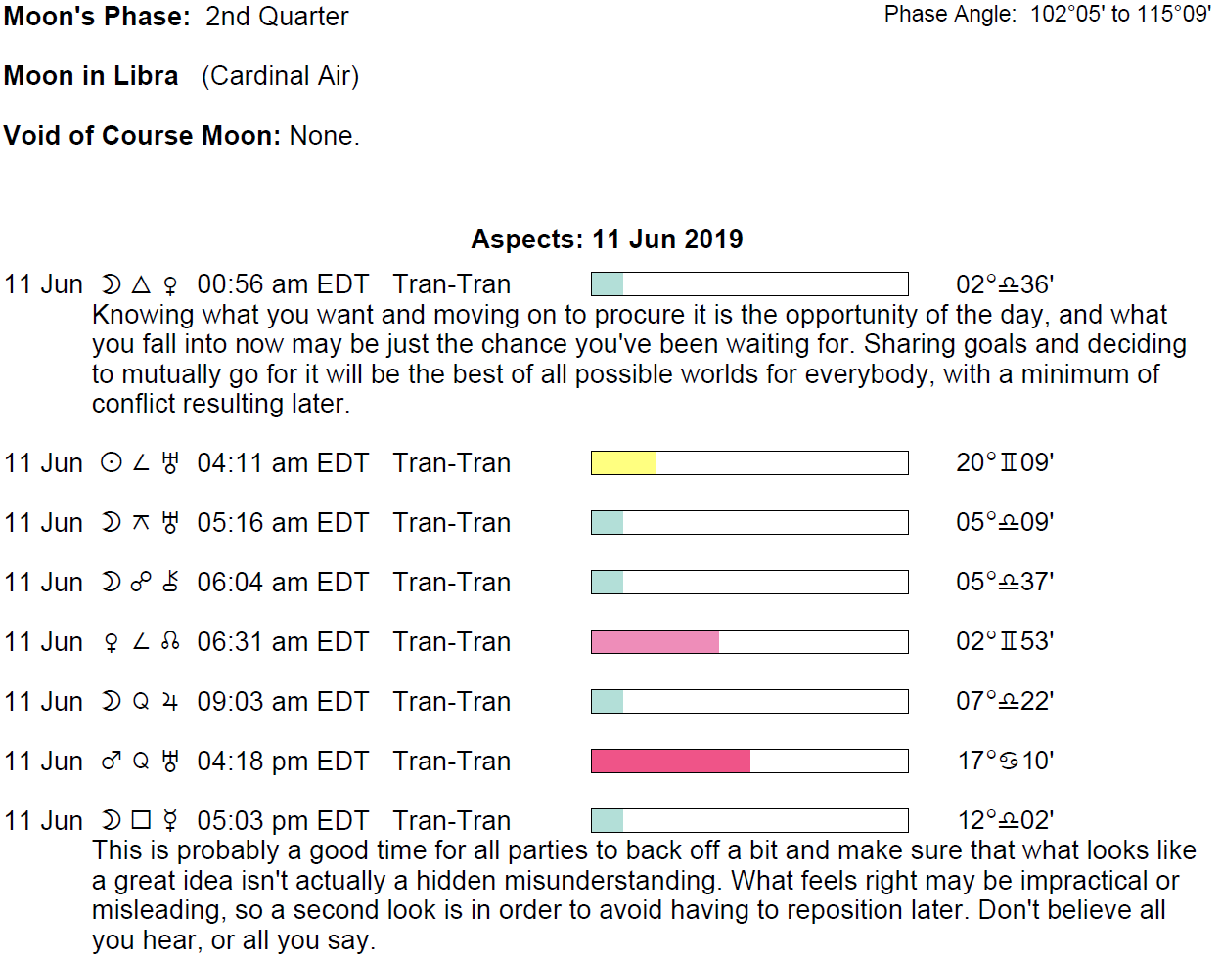Click the "Moon's Phase" label
Viewport: 1221px width, 958px height.
click(x=97, y=17)
